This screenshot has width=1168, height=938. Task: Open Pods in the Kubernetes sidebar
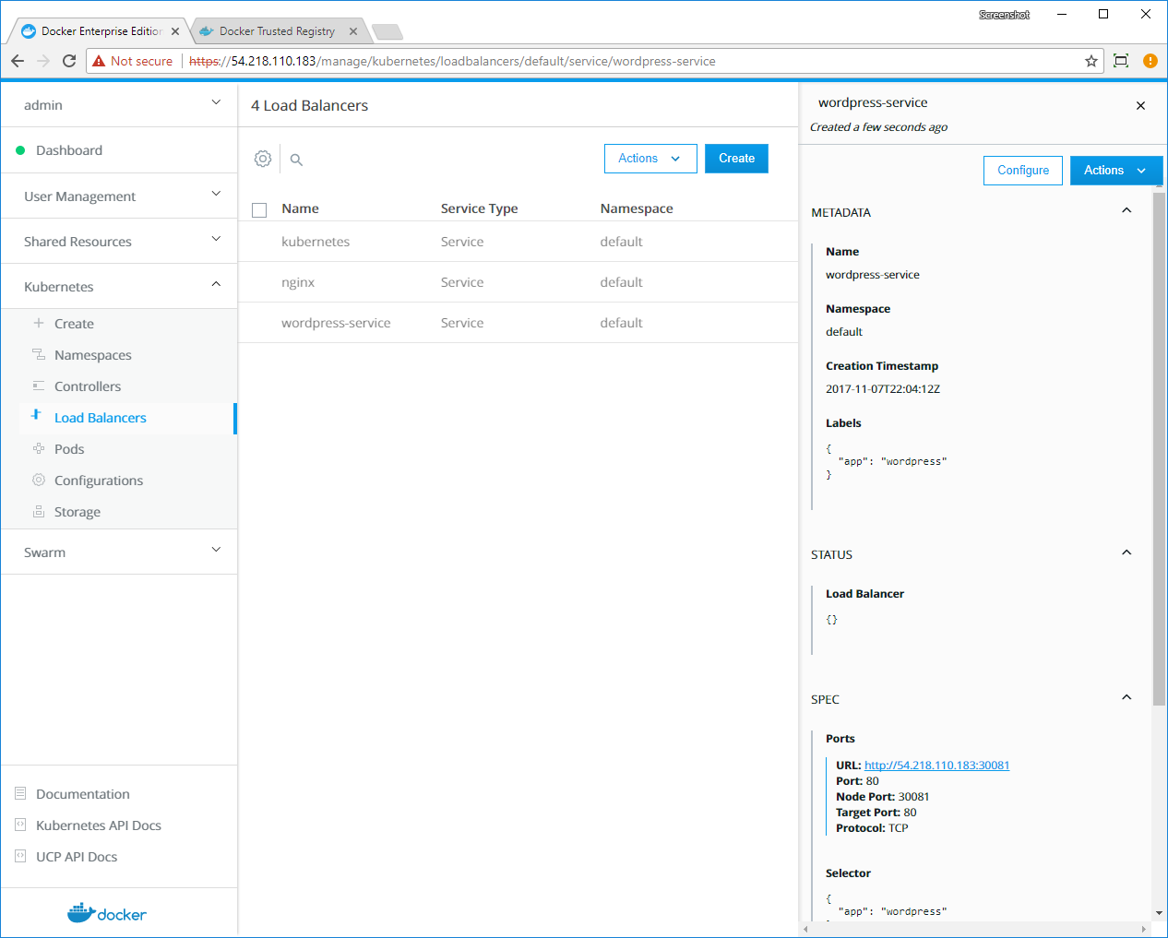coord(69,449)
